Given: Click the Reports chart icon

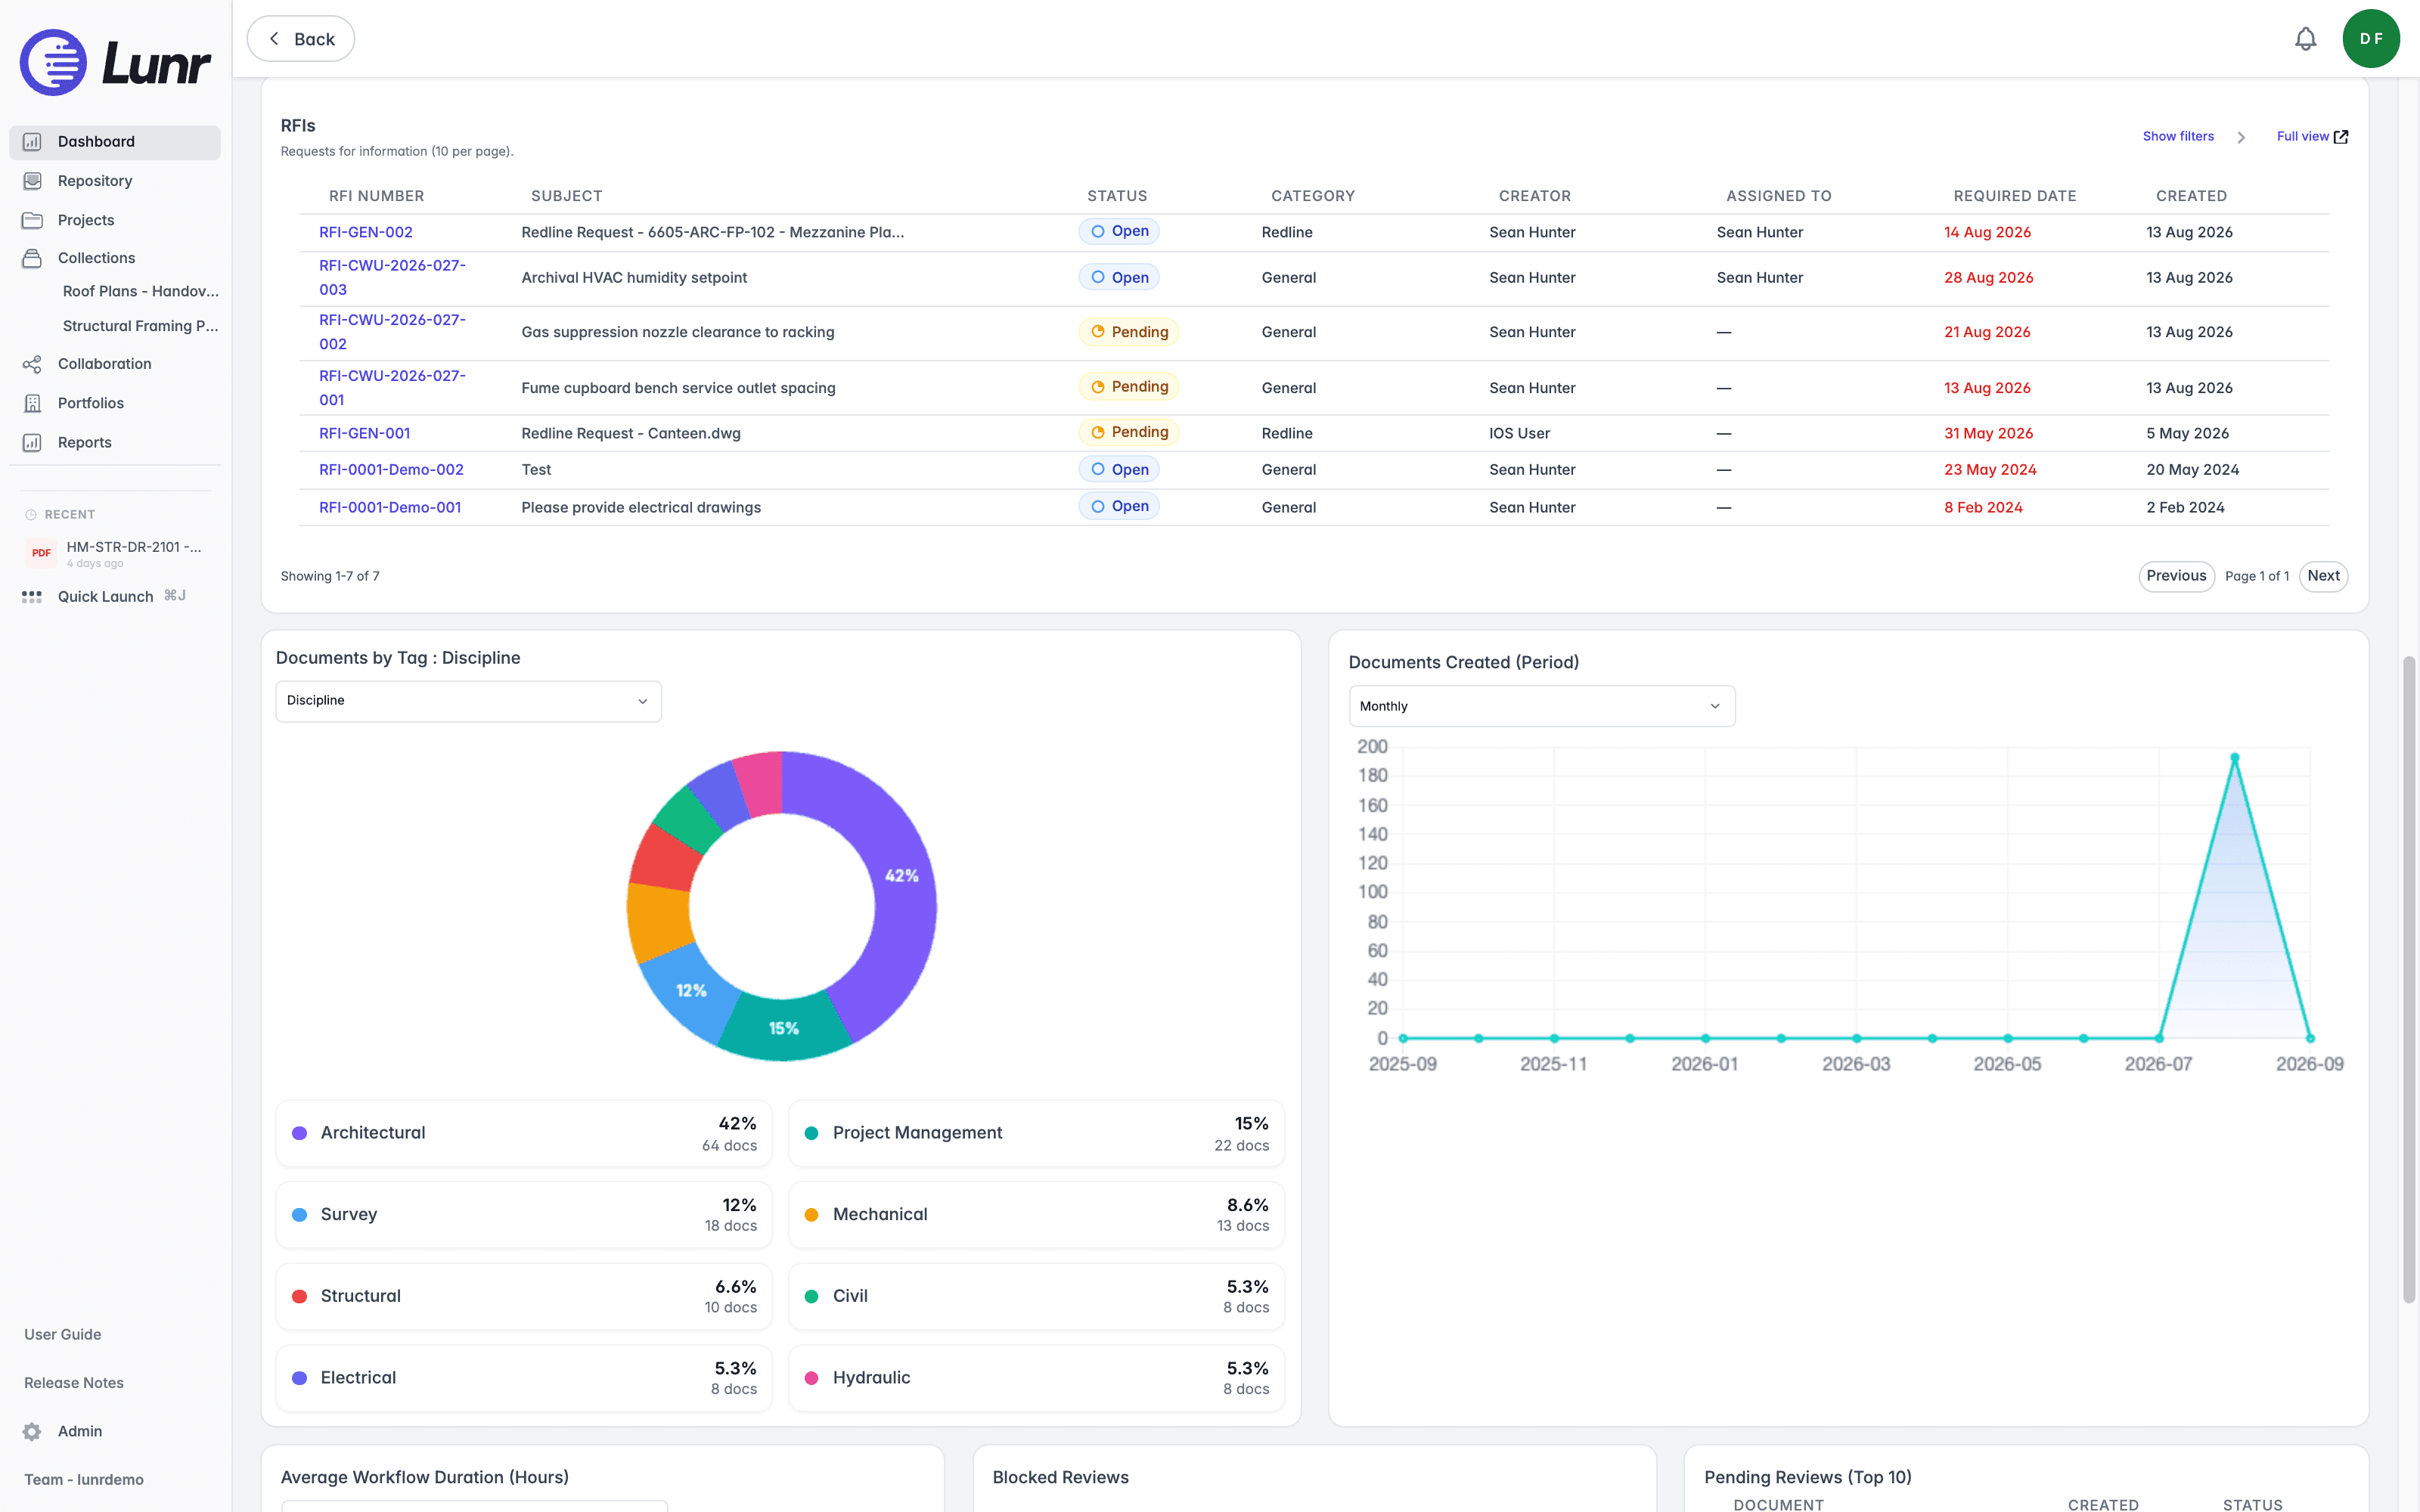Looking at the screenshot, I should (x=32, y=442).
